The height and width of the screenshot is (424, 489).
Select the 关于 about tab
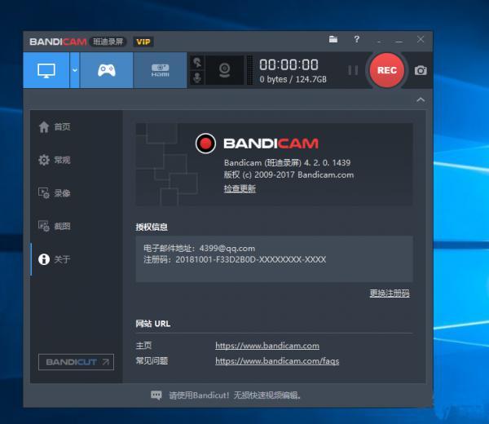55,259
